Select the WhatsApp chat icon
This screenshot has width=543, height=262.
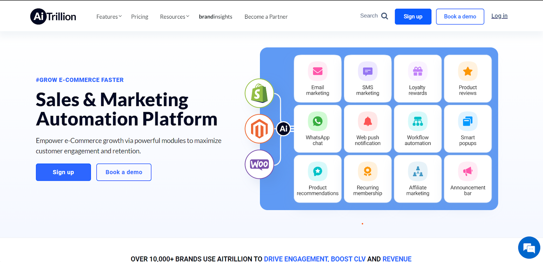click(318, 121)
